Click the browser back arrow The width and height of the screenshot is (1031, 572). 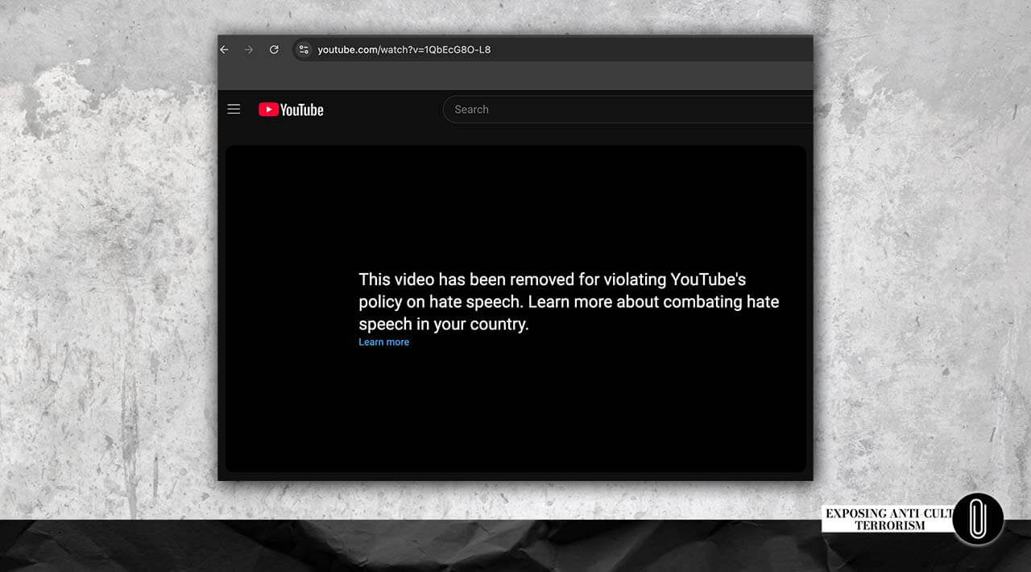225,50
